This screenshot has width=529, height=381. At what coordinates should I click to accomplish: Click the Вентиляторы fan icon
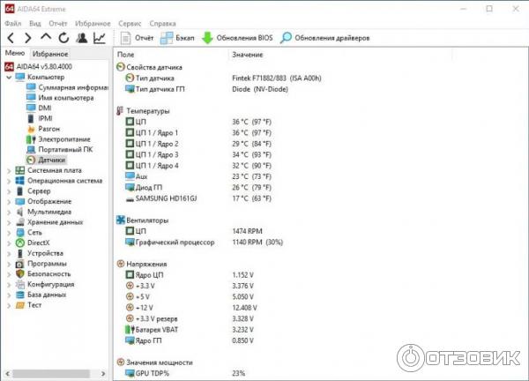121,220
